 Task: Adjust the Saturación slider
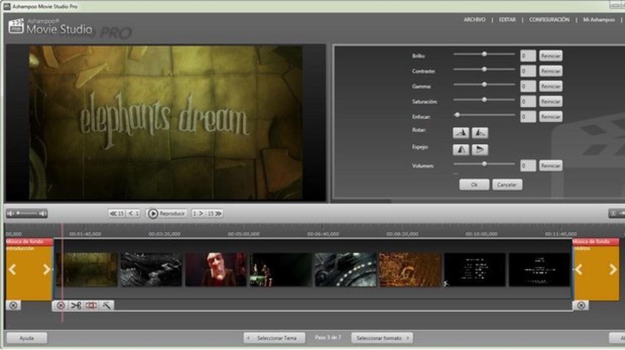pyautogui.click(x=485, y=101)
